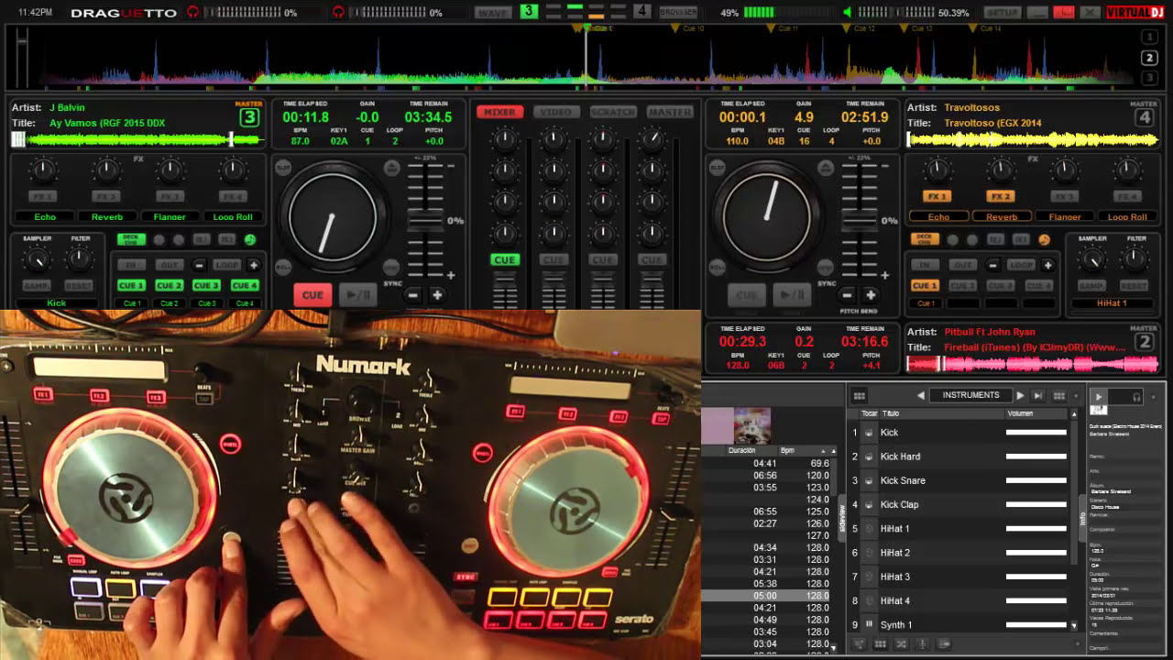Open Reverb effect selector on left deck
The height and width of the screenshot is (660, 1173).
tap(107, 217)
